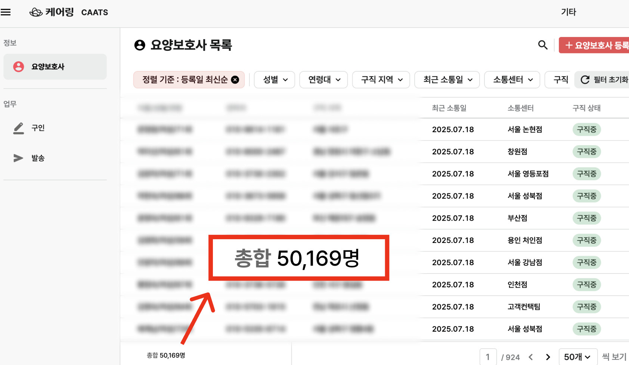The height and width of the screenshot is (365, 629).
Task: Expand the 소통센터 filter dropdown
Action: pos(512,79)
